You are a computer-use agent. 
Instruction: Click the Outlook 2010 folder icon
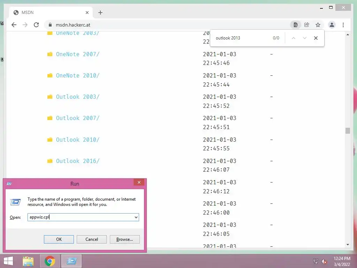click(50, 140)
